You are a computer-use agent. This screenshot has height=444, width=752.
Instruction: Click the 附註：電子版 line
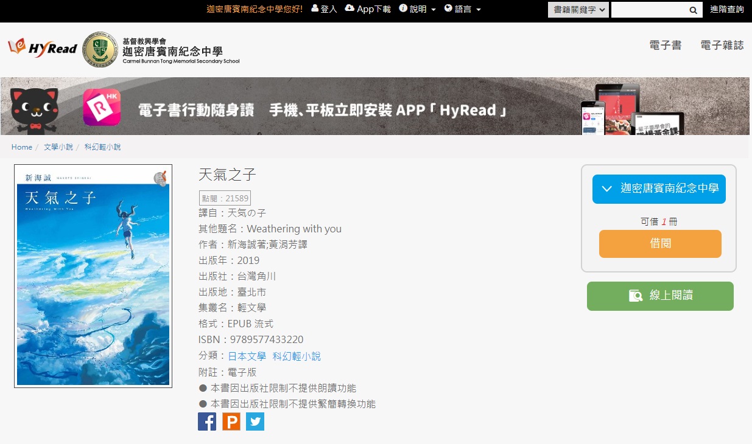(x=228, y=372)
